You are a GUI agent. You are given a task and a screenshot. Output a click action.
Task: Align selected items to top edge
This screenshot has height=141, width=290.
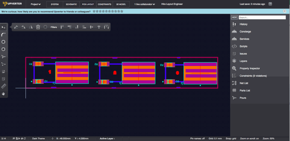pyautogui.click(x=62, y=27)
